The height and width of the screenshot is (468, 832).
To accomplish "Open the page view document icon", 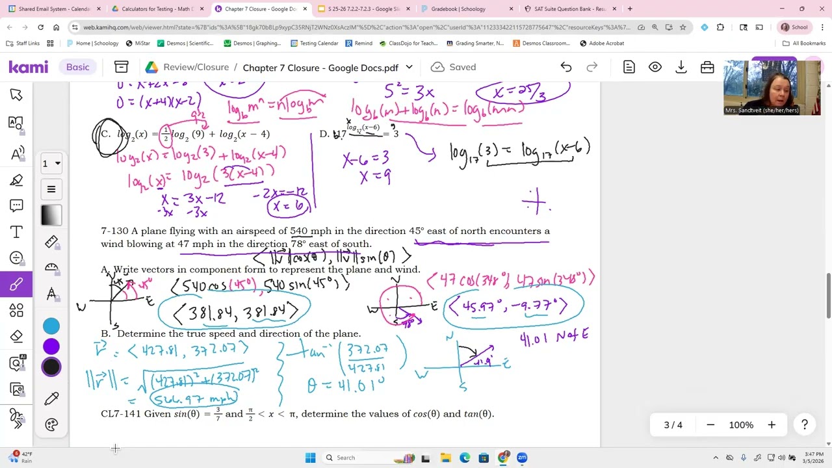I will click(629, 67).
